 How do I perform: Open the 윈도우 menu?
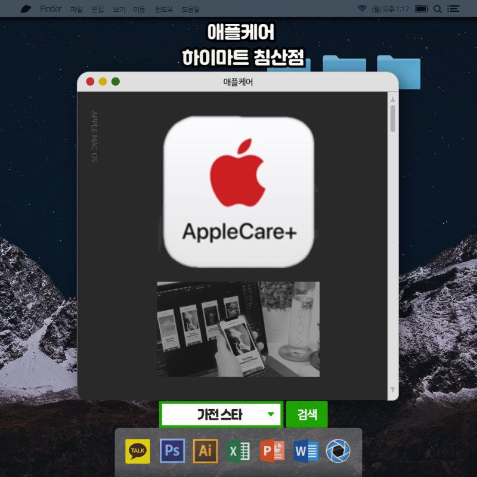(163, 10)
